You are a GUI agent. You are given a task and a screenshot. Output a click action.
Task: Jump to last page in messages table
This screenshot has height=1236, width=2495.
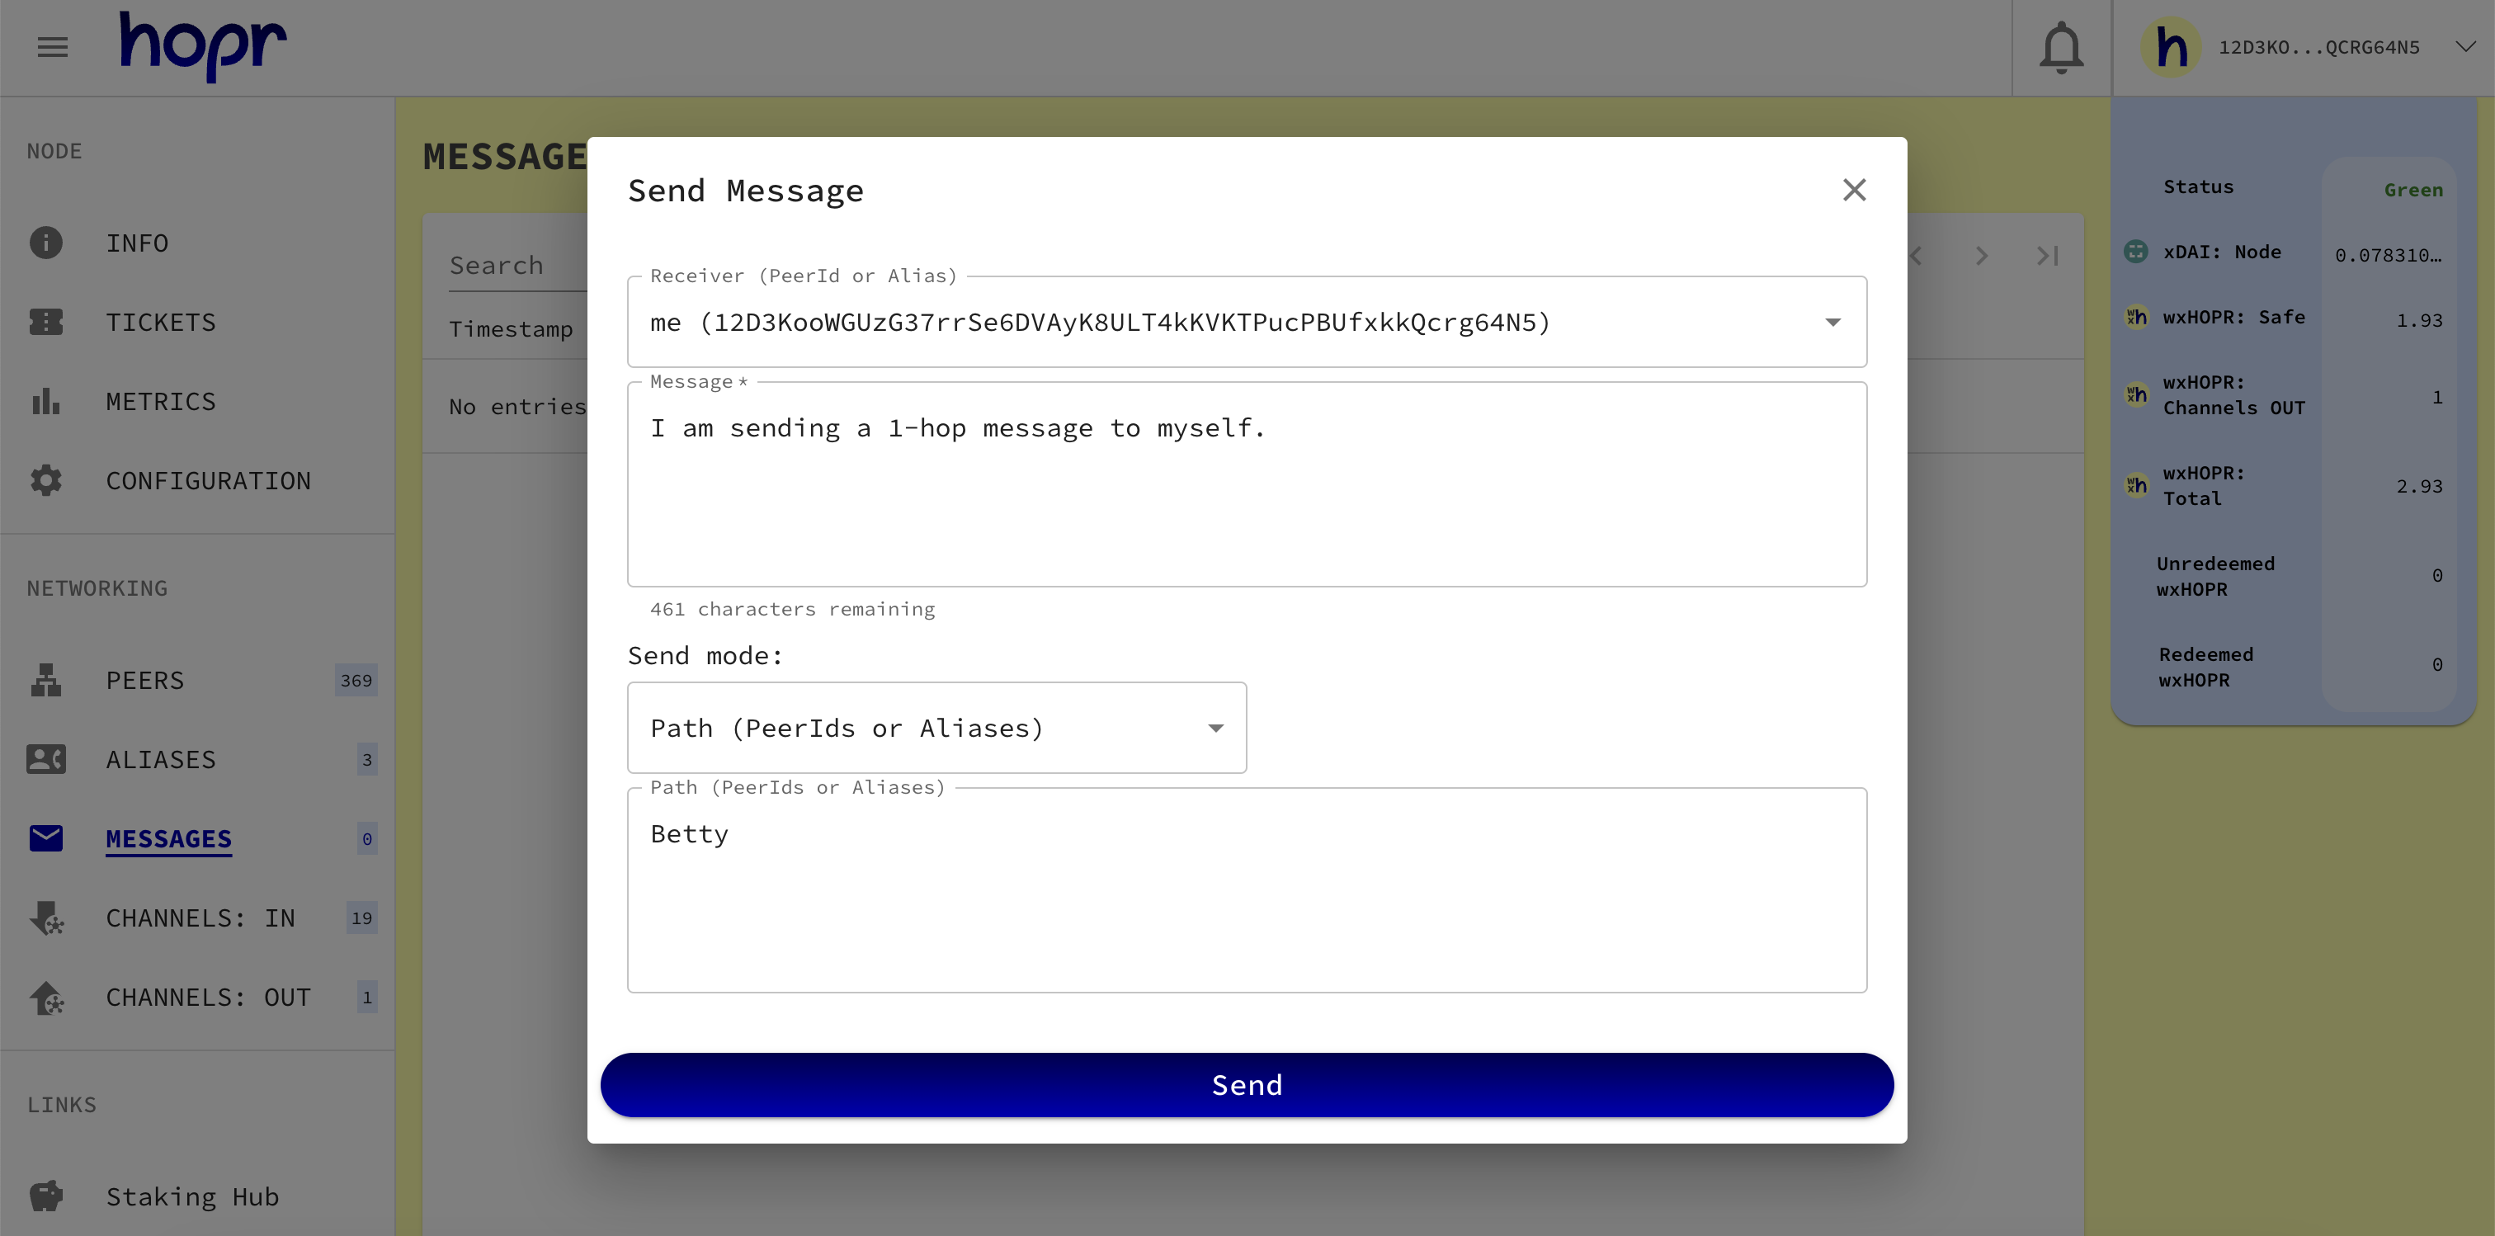(x=2046, y=256)
